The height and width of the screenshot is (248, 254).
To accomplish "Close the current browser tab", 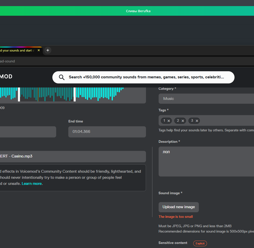I will pos(38,50).
